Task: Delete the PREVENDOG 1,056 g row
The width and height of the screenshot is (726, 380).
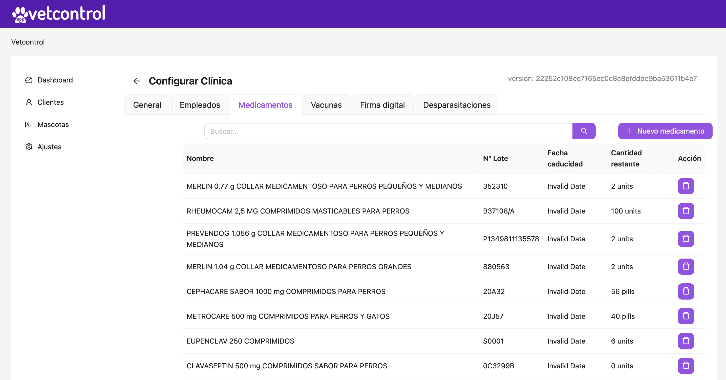Action: tap(686, 239)
